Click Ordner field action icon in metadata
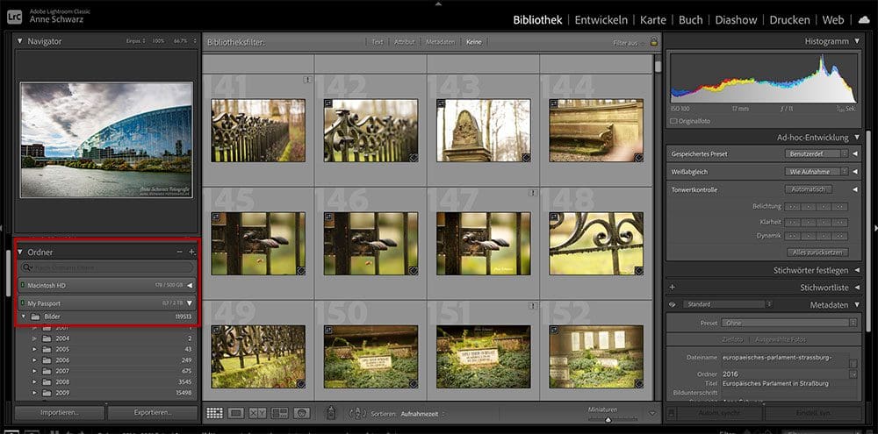 pos(853,374)
